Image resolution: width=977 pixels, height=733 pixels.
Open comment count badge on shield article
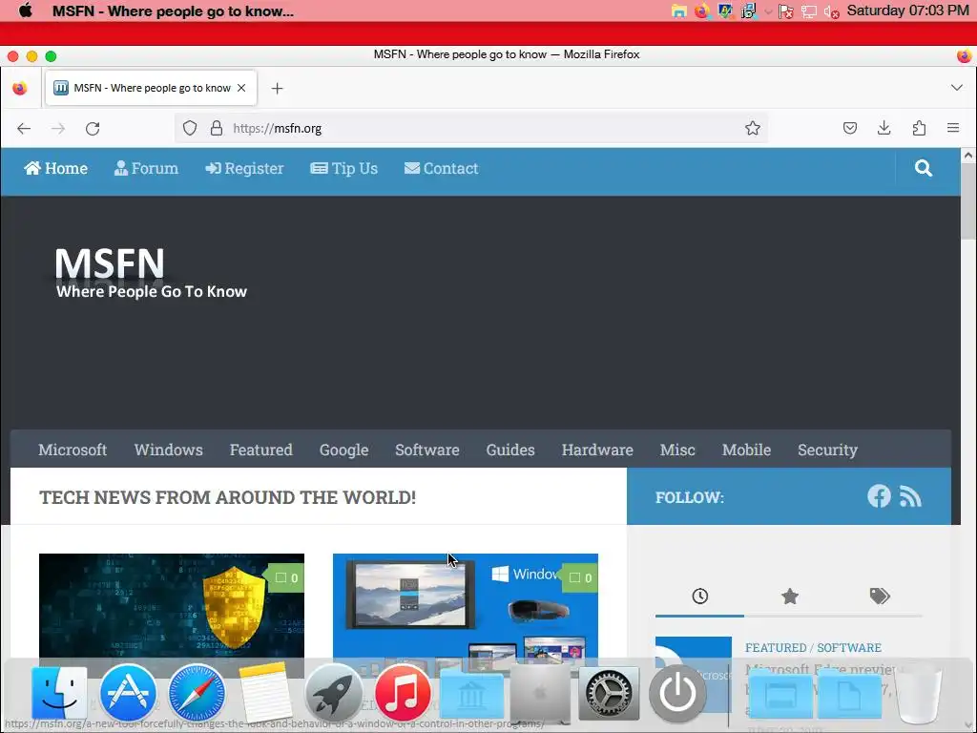pyautogui.click(x=286, y=577)
